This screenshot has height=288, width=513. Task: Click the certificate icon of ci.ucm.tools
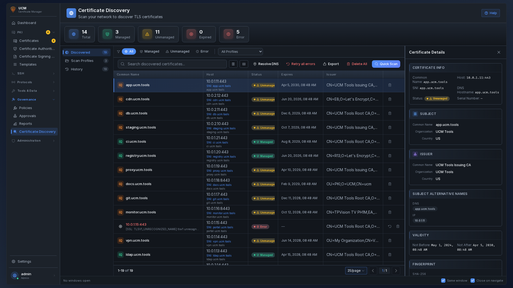pos(121,142)
